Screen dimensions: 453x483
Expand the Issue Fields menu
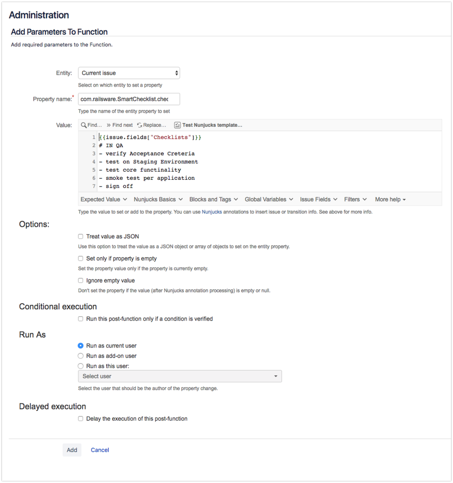pyautogui.click(x=319, y=199)
